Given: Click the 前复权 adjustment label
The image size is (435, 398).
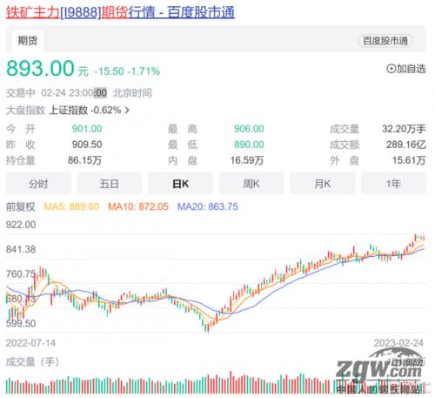Looking at the screenshot, I should click(x=20, y=206).
